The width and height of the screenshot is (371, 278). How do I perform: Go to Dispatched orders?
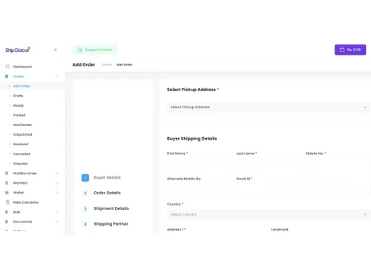pos(22,134)
